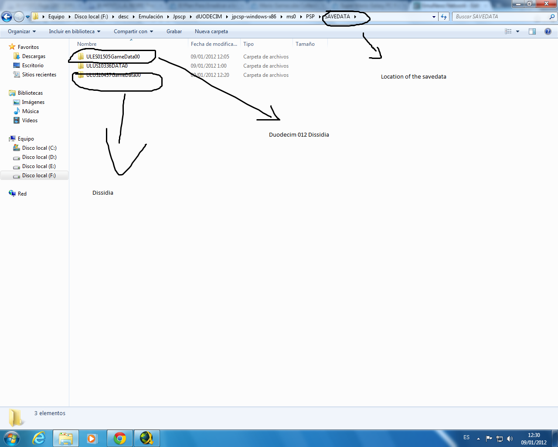Show hidden system tray icons arrow
The width and height of the screenshot is (558, 447).
[478, 438]
